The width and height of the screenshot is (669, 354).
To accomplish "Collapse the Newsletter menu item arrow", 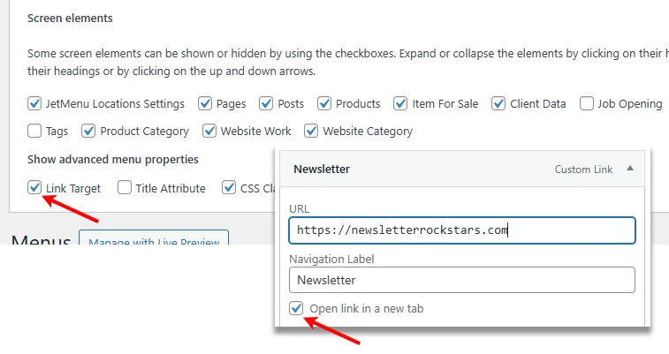I will [x=629, y=168].
